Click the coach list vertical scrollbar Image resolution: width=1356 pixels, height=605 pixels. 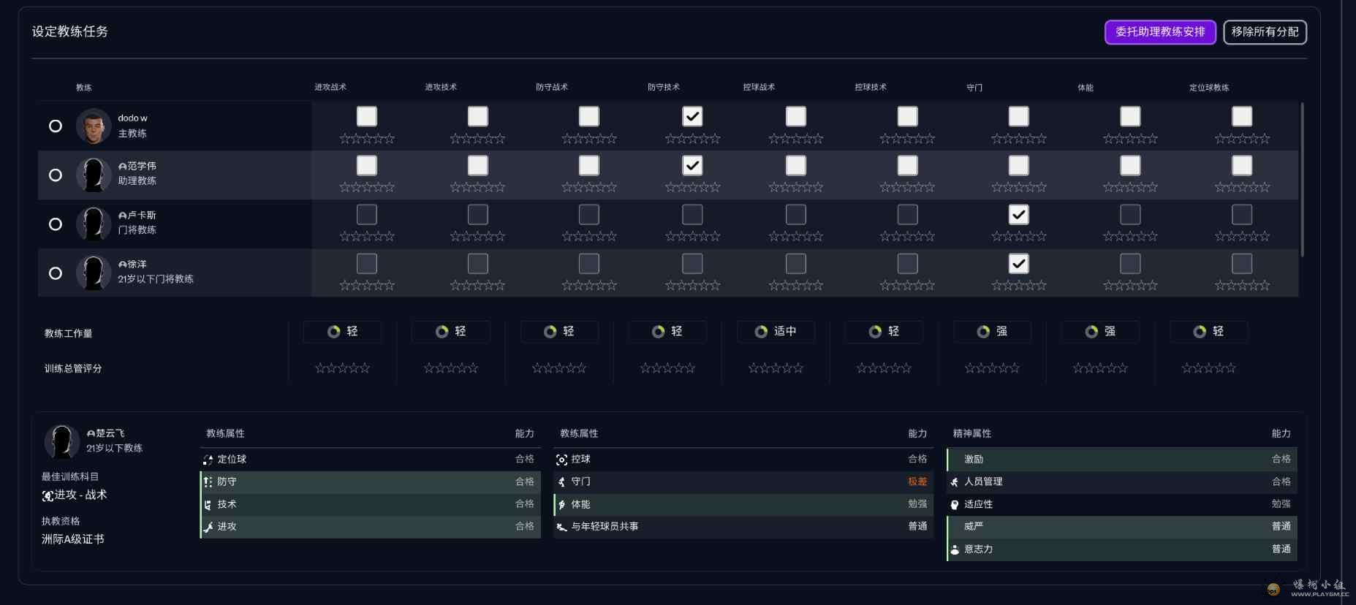pyautogui.click(x=1302, y=179)
